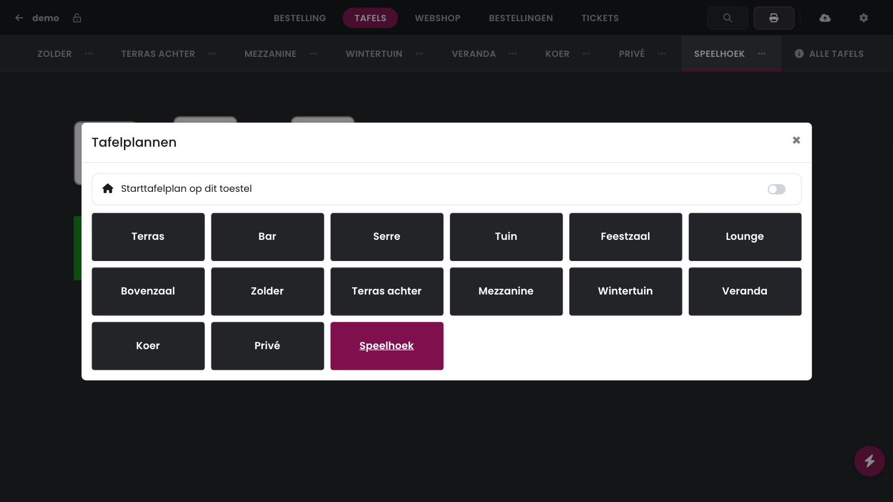Switch to the Bestellingen menu item

point(521,18)
